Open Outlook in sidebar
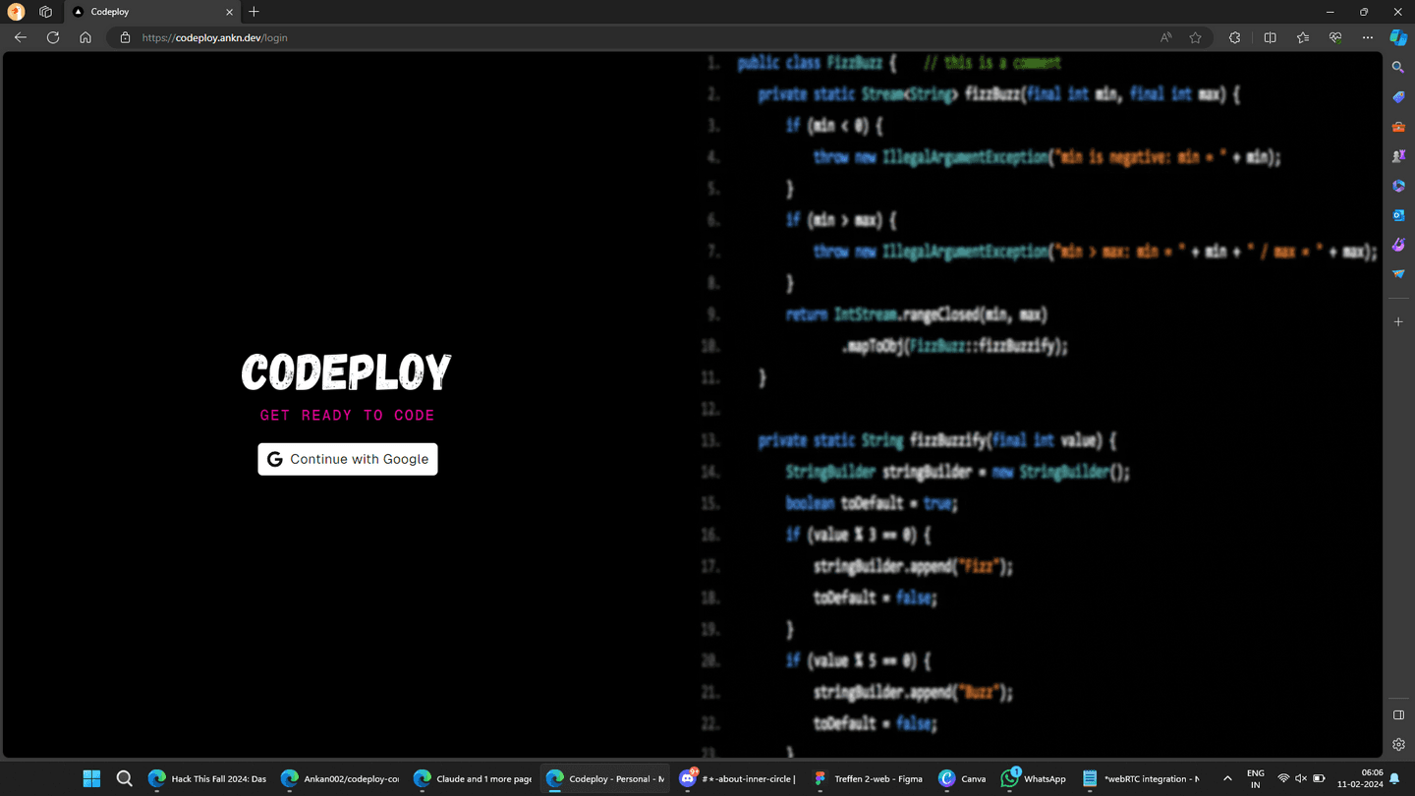The image size is (1415, 796). pyautogui.click(x=1398, y=215)
